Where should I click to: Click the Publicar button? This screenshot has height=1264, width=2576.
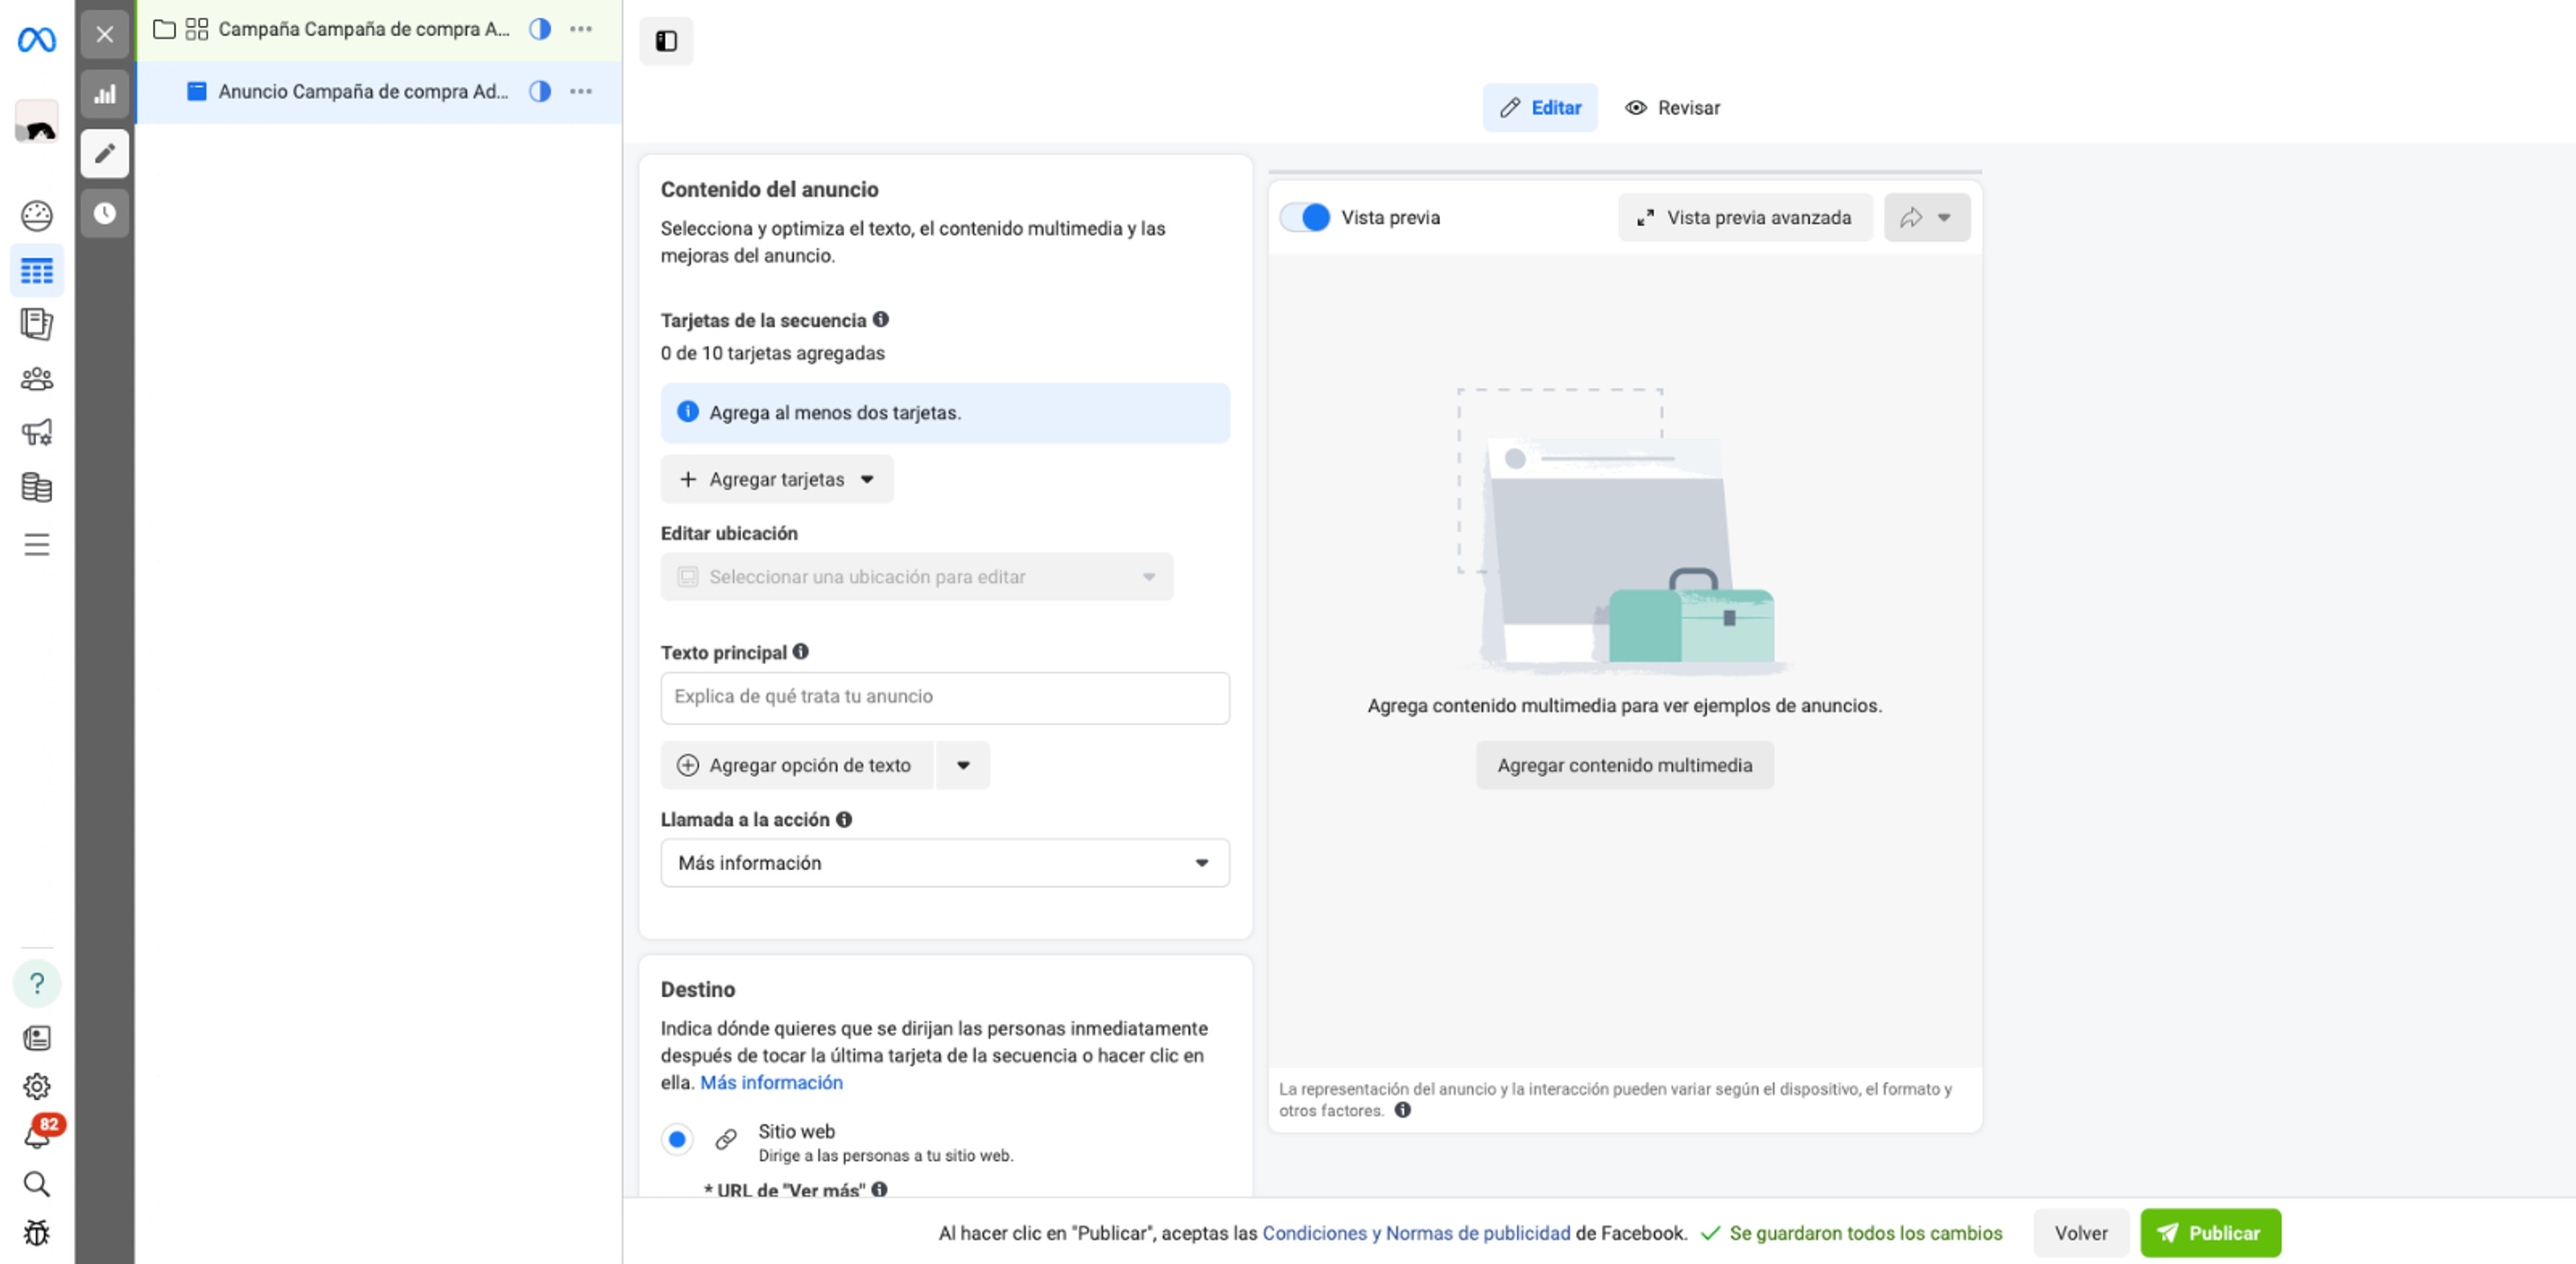coord(2210,1233)
